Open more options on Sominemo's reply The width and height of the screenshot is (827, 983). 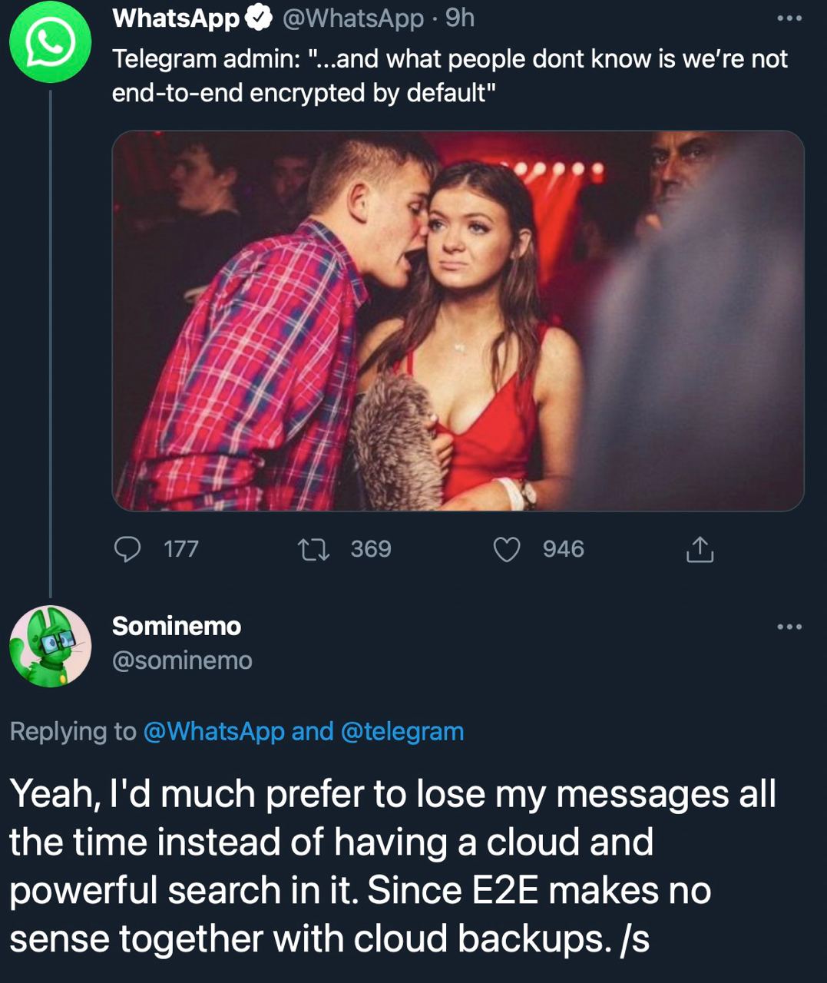[x=789, y=627]
